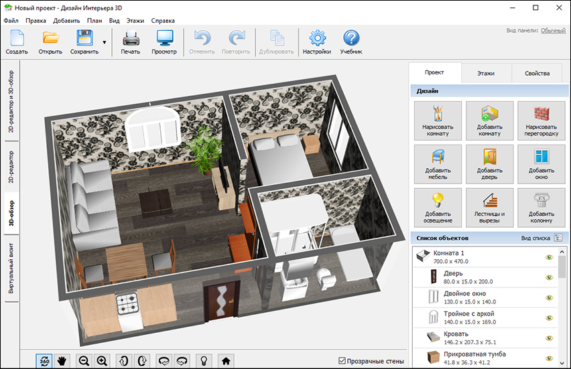Open a project using Открыть icon
The width and height of the screenshot is (571, 369).
(x=51, y=38)
